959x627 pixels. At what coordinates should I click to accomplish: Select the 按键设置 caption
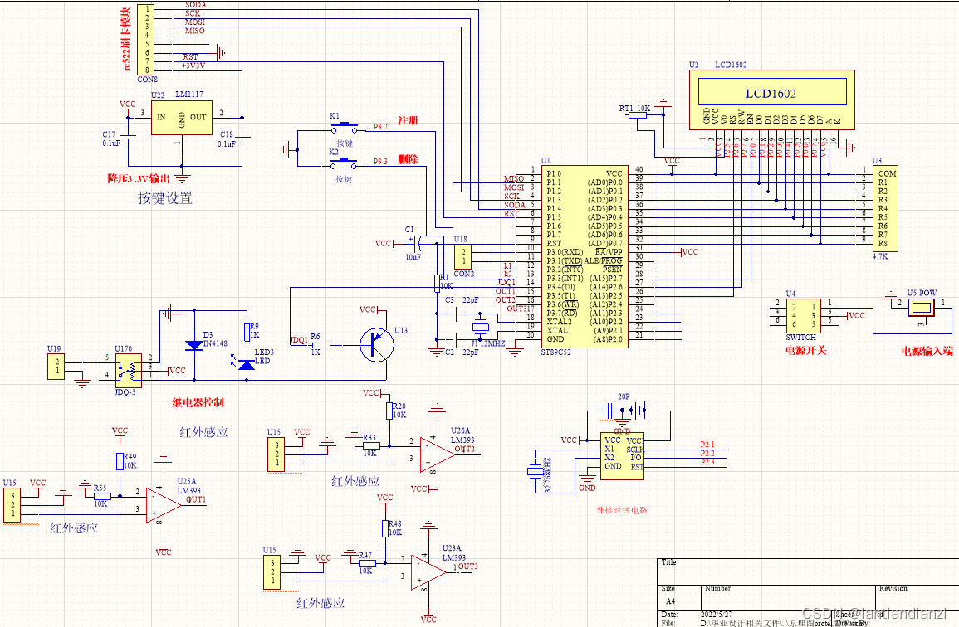click(x=165, y=198)
